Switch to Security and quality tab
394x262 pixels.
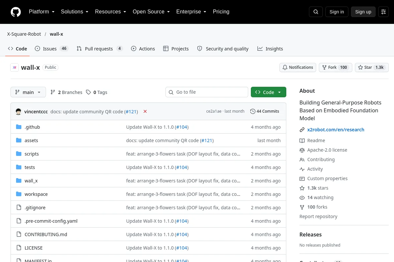(223, 48)
